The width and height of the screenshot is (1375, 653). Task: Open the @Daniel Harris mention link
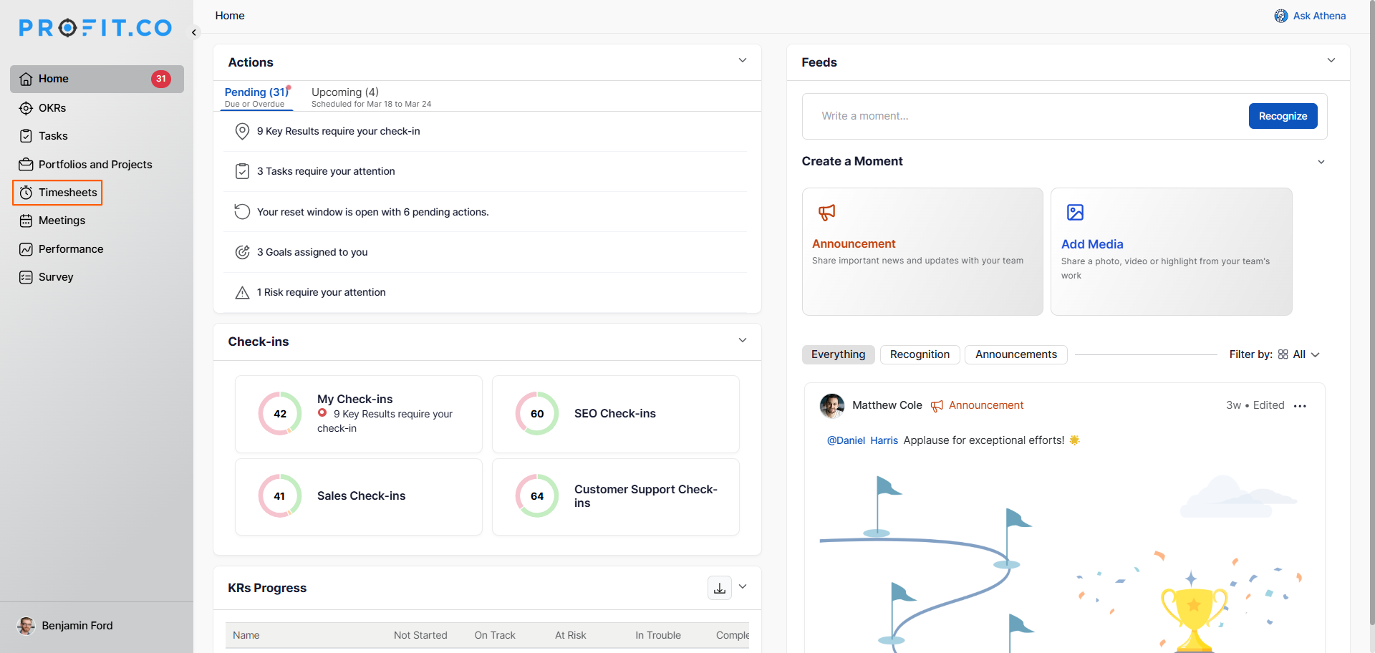pyautogui.click(x=862, y=440)
